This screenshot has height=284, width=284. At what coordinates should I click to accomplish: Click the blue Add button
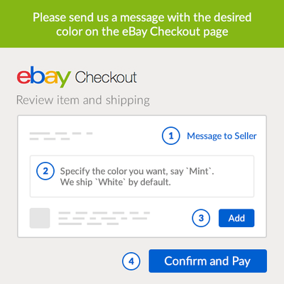click(236, 218)
